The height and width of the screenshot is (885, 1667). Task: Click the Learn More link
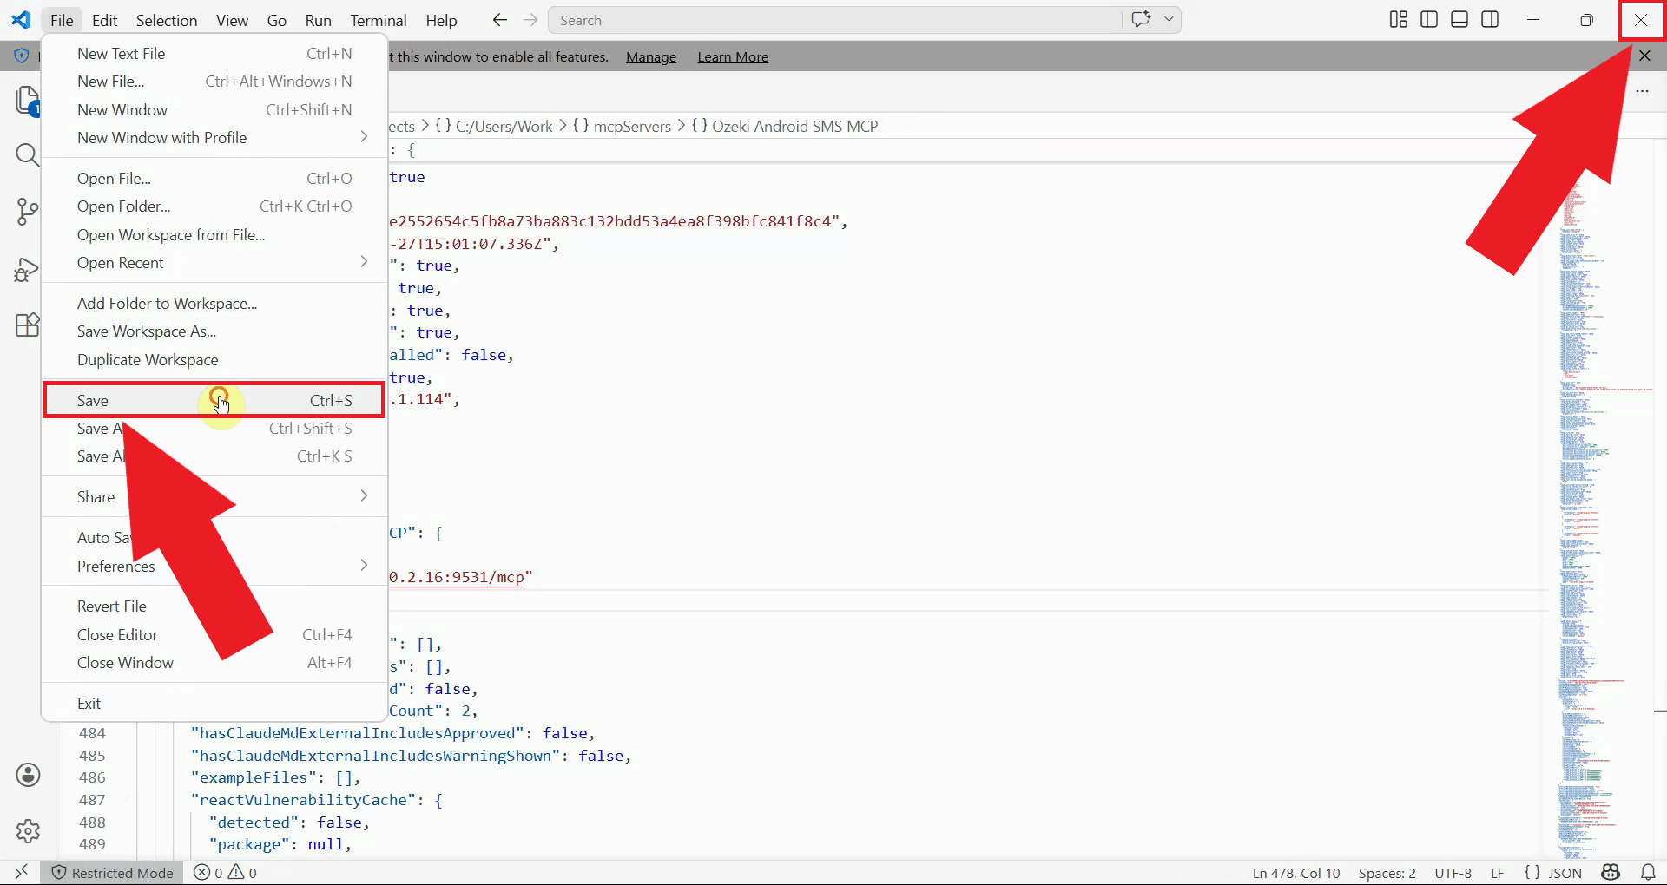[733, 57]
